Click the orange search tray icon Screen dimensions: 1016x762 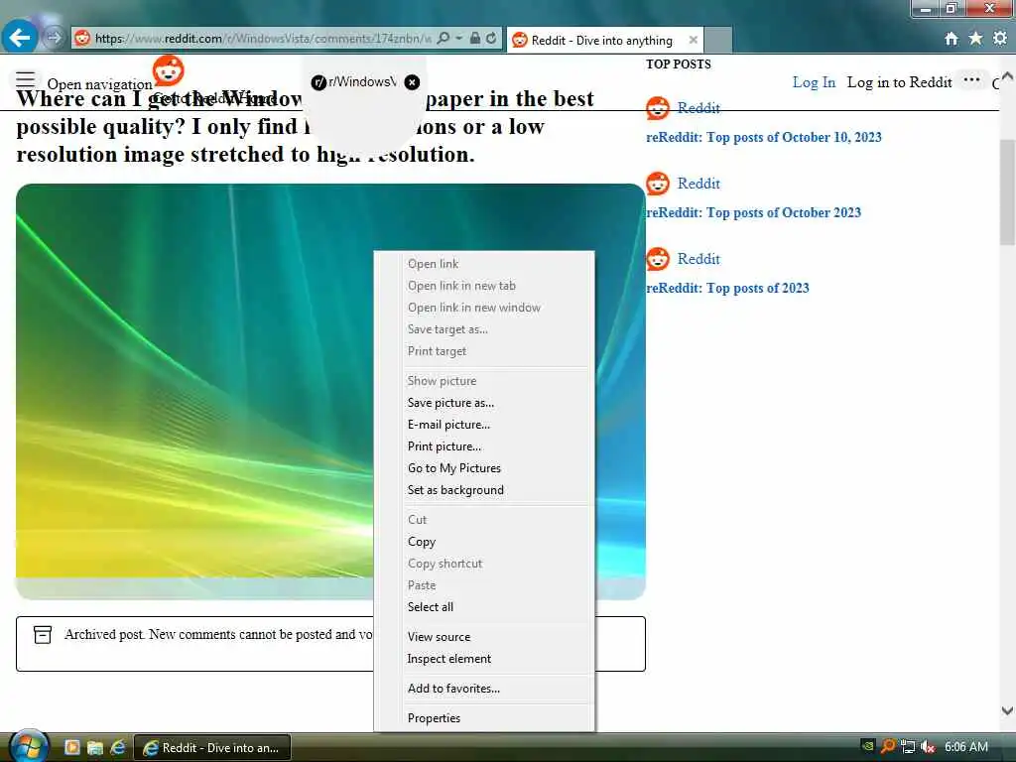point(888,746)
